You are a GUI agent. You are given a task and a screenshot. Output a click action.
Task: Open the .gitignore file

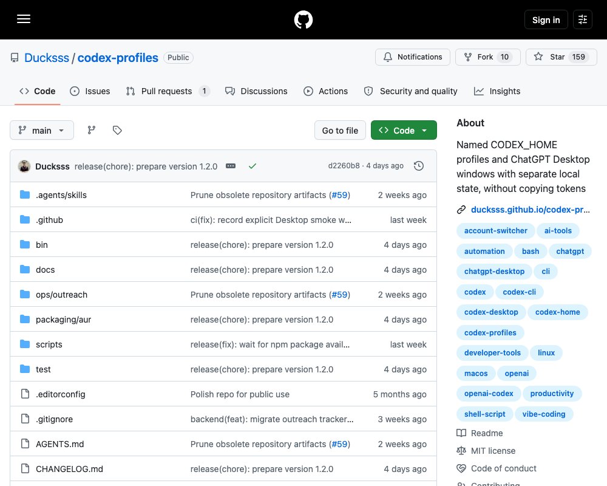coord(54,419)
